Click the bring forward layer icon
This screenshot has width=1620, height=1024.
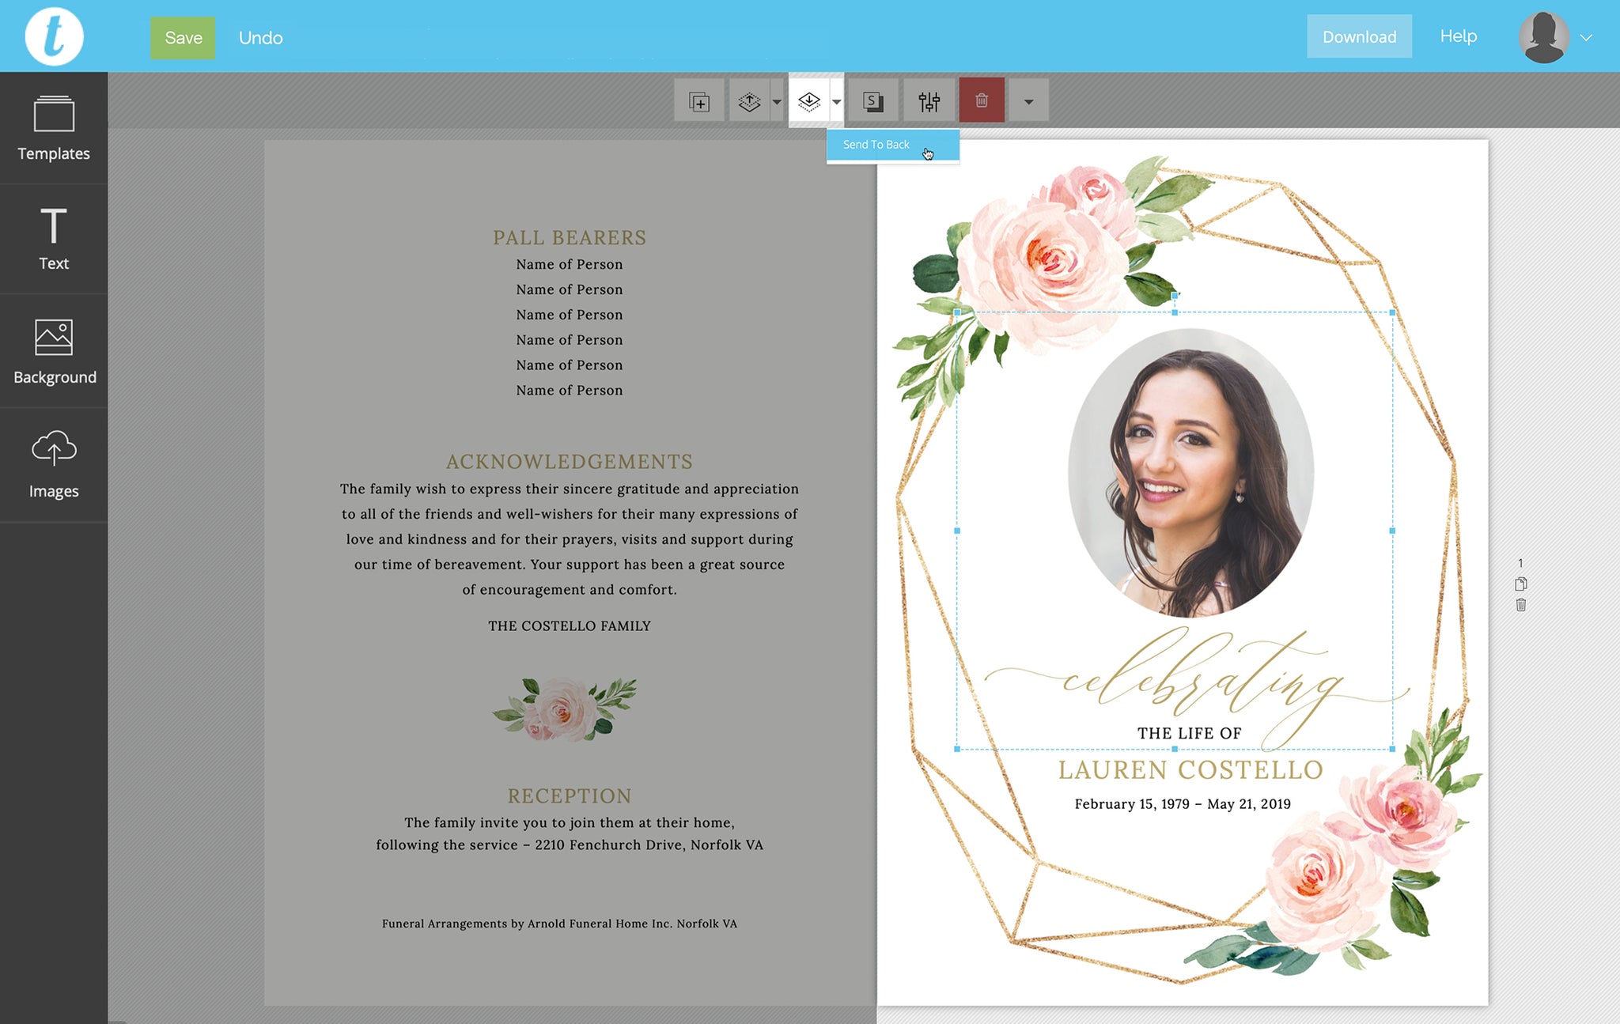click(748, 101)
